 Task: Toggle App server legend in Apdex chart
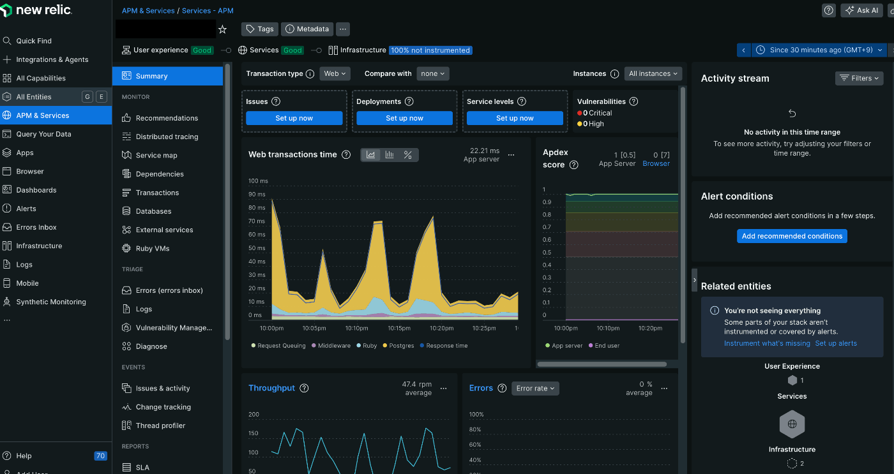(564, 346)
